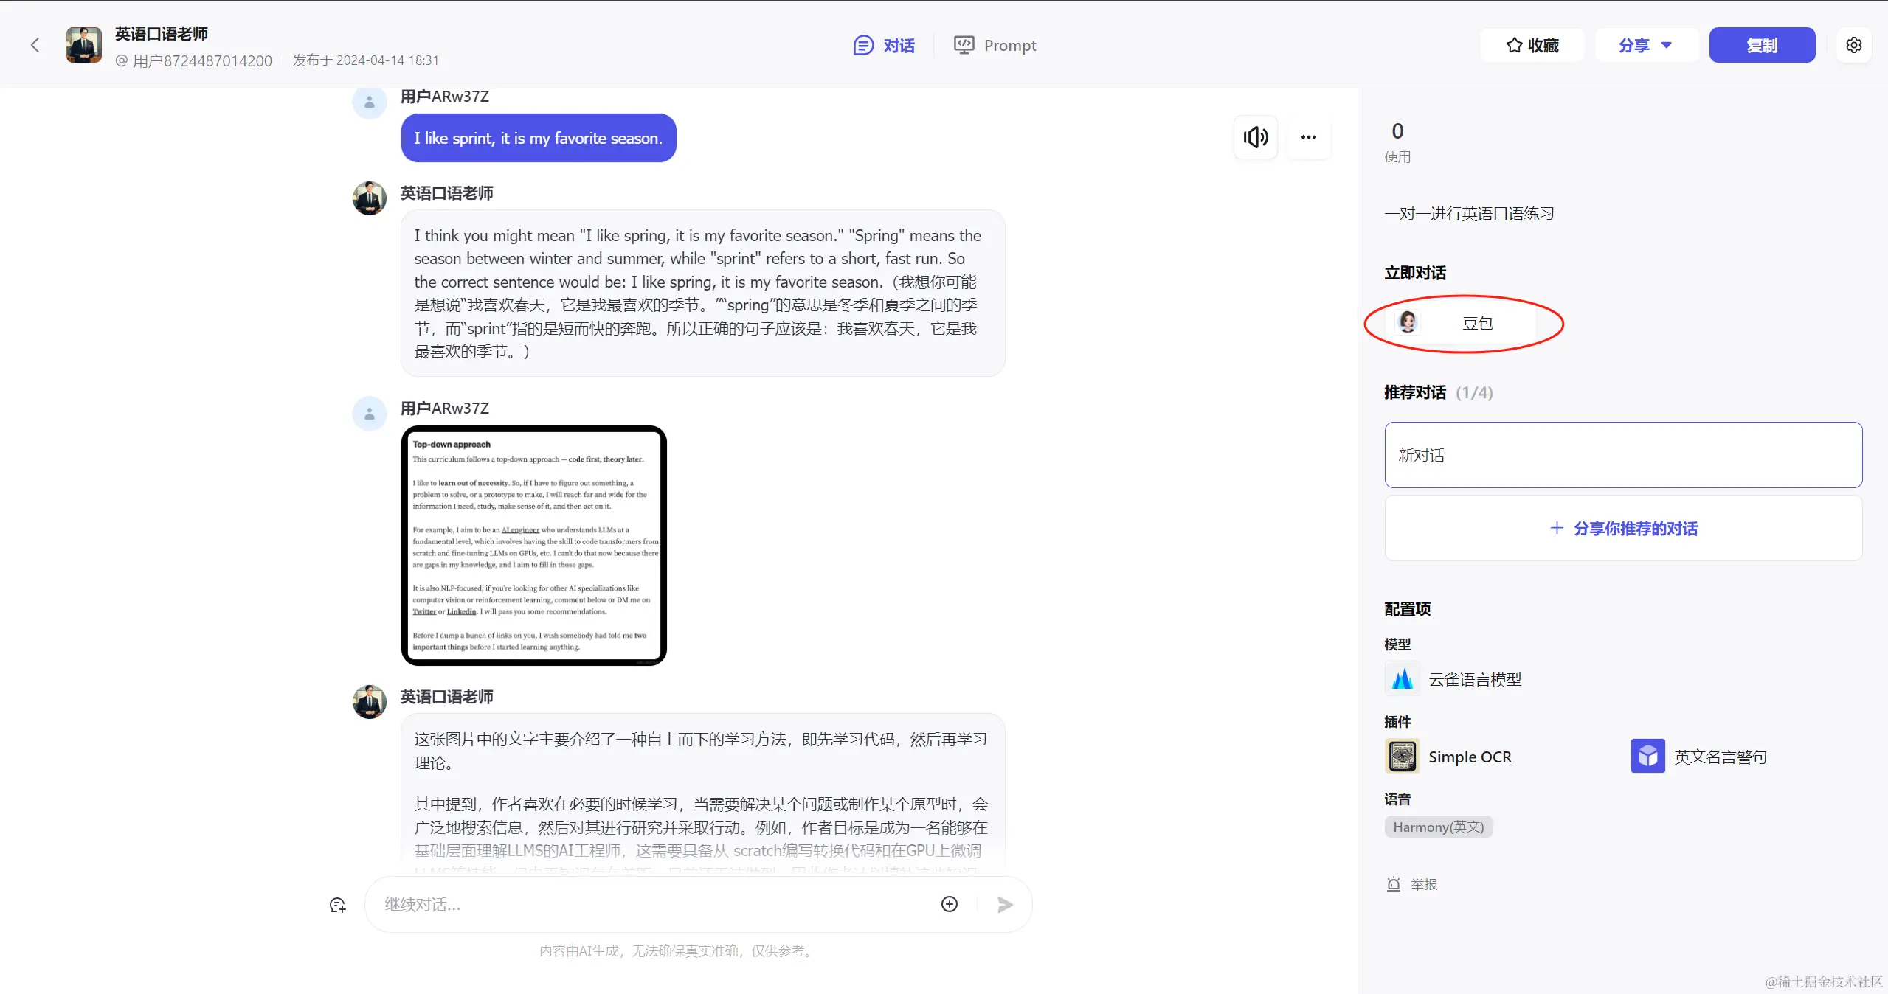
Task: Play audio with the speaker icon
Action: 1255,137
